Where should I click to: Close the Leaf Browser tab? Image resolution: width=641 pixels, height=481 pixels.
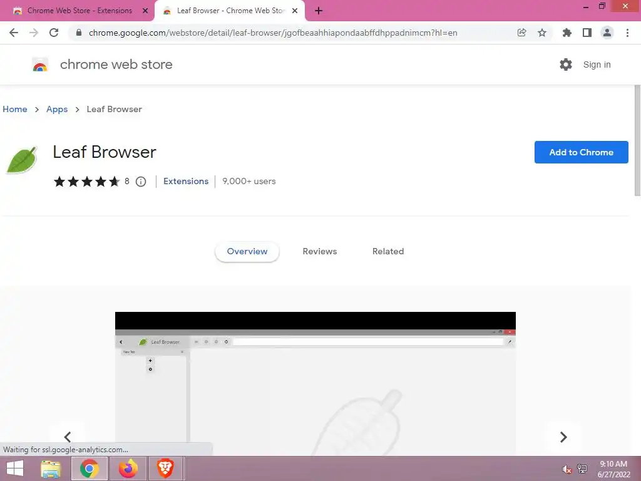[x=295, y=11]
